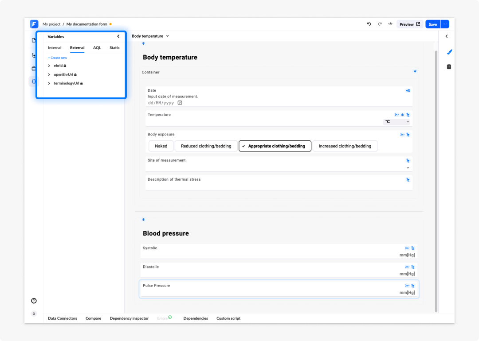Switch to the Static variables tab
The height and width of the screenshot is (341, 479).
tap(114, 47)
